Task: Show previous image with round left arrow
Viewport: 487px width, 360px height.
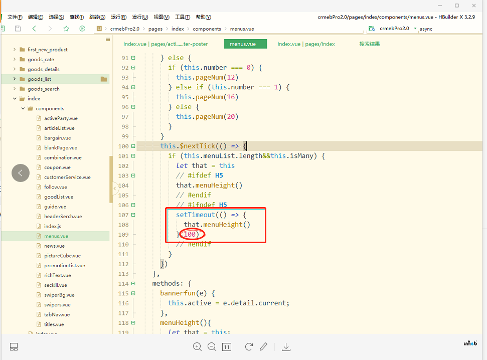Action: 21,173
